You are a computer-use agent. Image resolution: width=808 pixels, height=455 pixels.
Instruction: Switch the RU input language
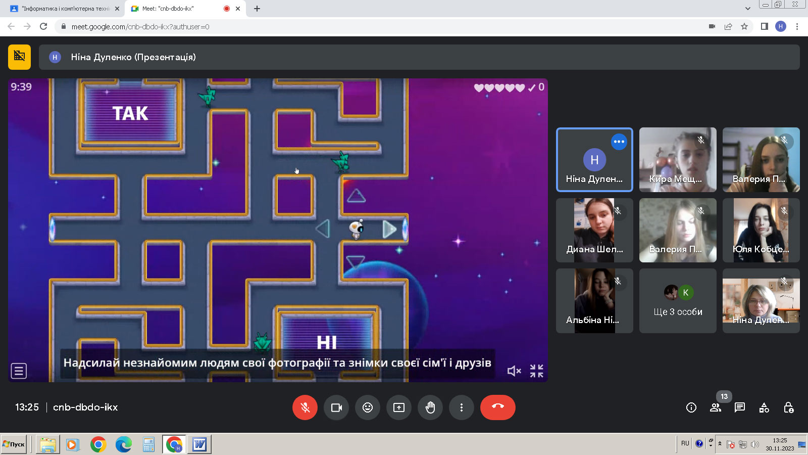pos(685,443)
